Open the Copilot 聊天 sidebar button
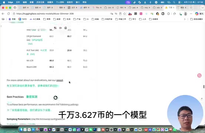205x133 pixels. [199, 14]
